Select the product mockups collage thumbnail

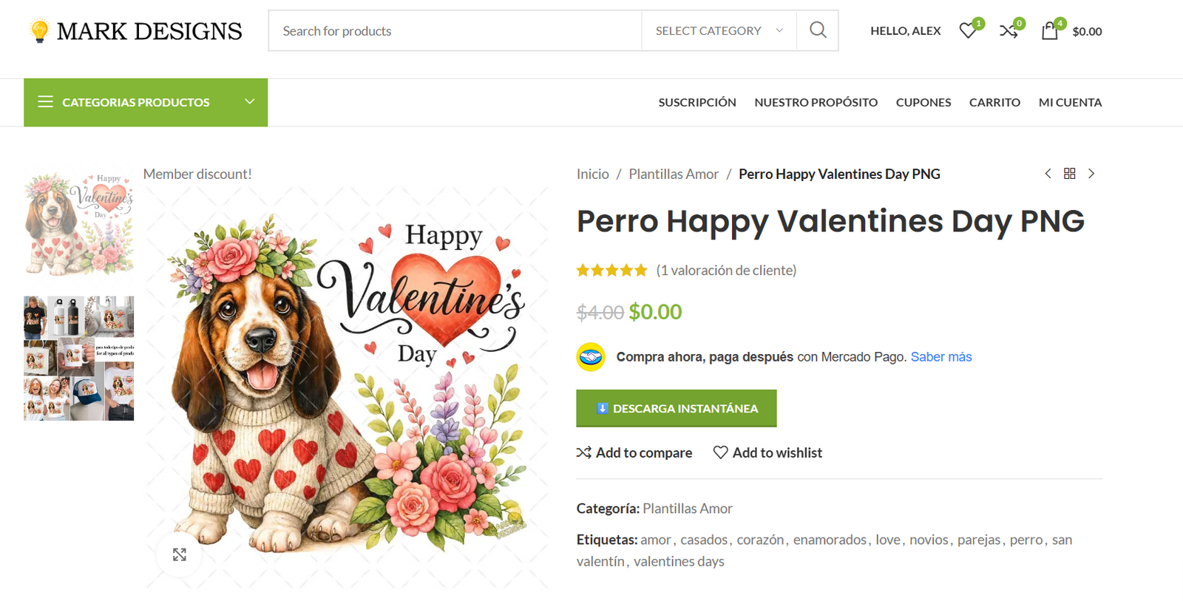79,359
